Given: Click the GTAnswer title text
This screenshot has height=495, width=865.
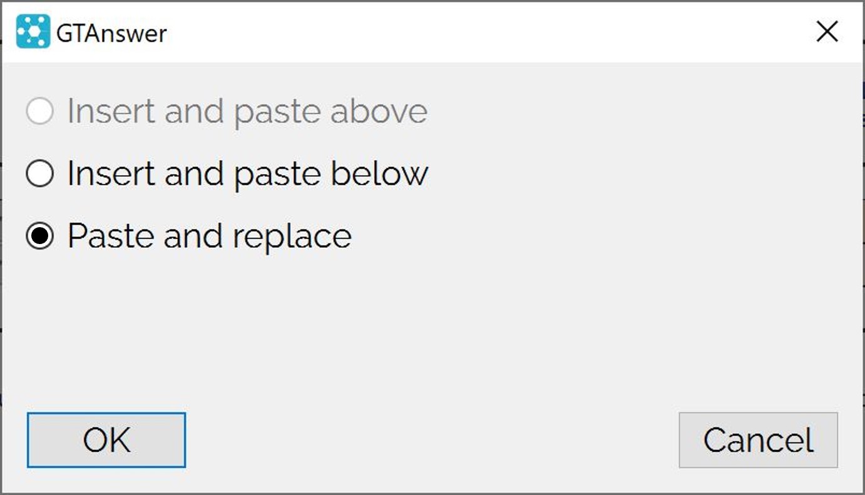Looking at the screenshot, I should pyautogui.click(x=111, y=33).
